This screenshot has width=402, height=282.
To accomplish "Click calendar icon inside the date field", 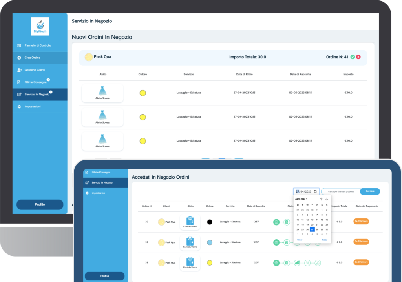I will 315,191.
